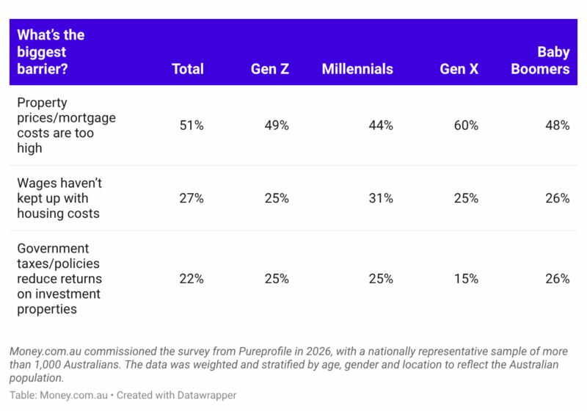Select the 27% Total wages cell
Image resolution: width=587 pixels, height=411 pixels.
pyautogui.click(x=192, y=198)
